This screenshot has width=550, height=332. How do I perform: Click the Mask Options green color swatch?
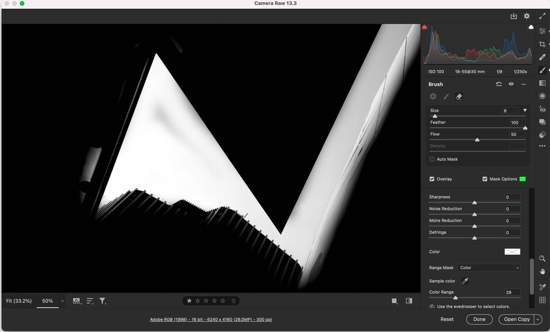click(522, 179)
